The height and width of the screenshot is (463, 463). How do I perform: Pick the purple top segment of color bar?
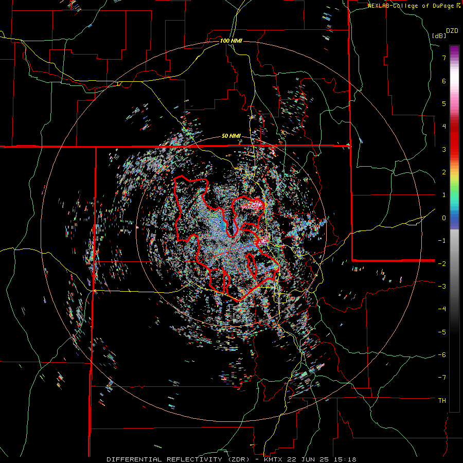pyautogui.click(x=454, y=50)
